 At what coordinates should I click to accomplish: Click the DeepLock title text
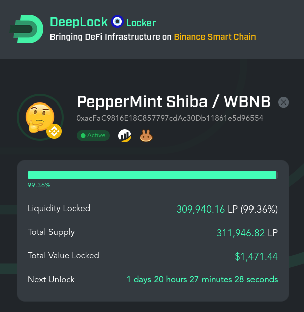[x=79, y=22]
